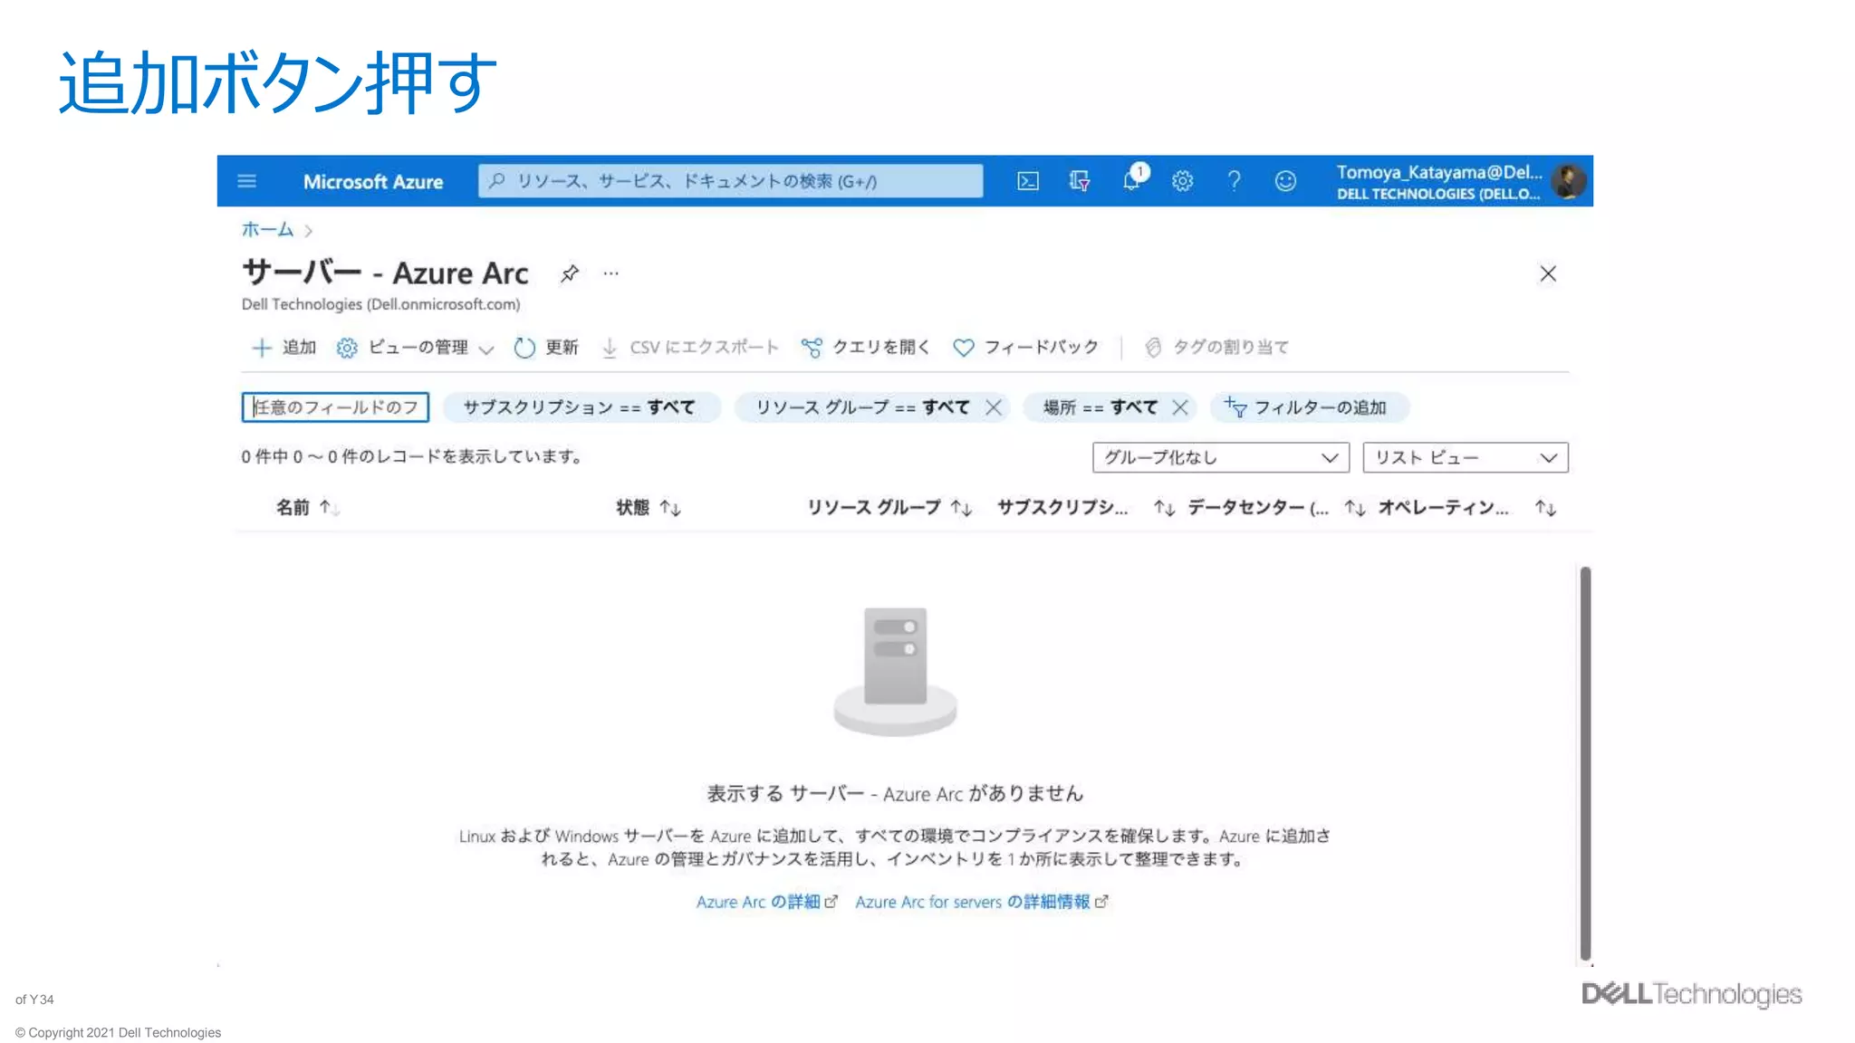The image size is (1855, 1043).
Task: Click 更新 to refresh the list
Action: coord(546,348)
